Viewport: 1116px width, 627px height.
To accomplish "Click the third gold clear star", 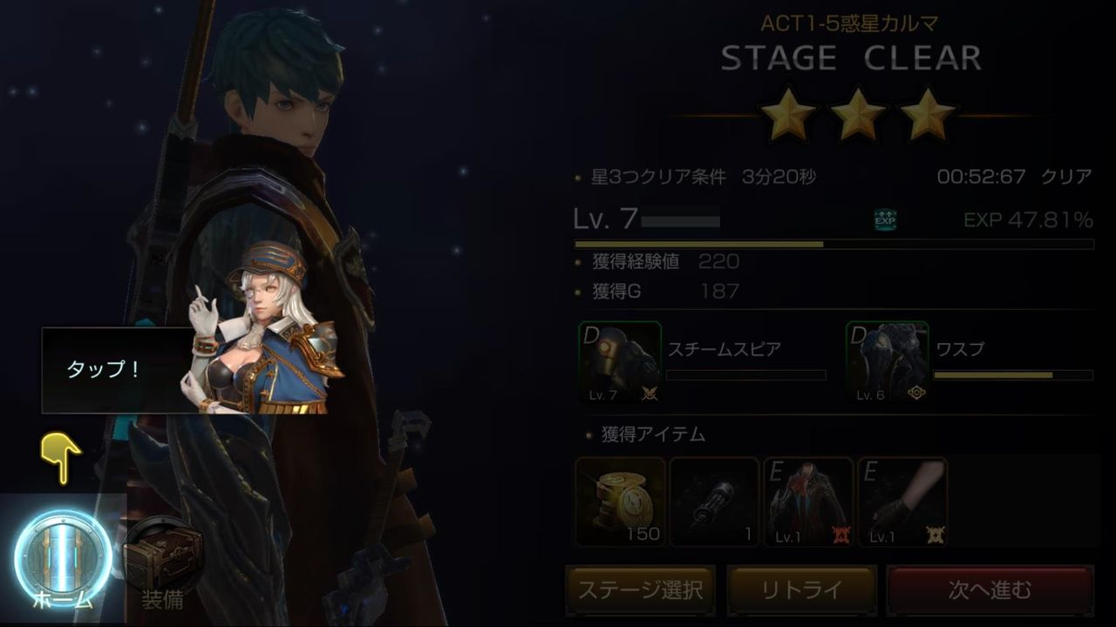I will [x=927, y=114].
